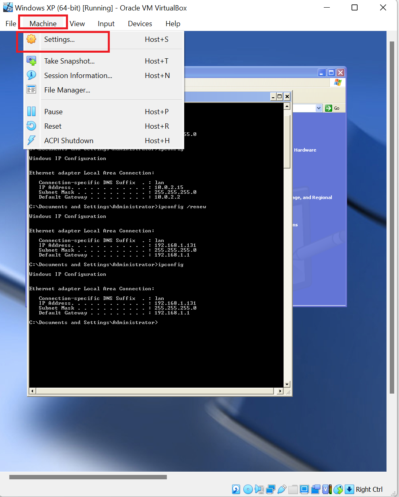Click the VirtualBox vertical scrollbar thumb
Screen dimensions: 399x497
click(392, 218)
